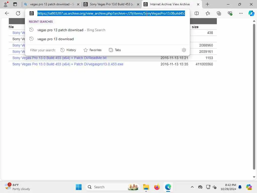Open File Explorer from taskbar
Viewport: 257px width, 193px height.
click(146, 187)
